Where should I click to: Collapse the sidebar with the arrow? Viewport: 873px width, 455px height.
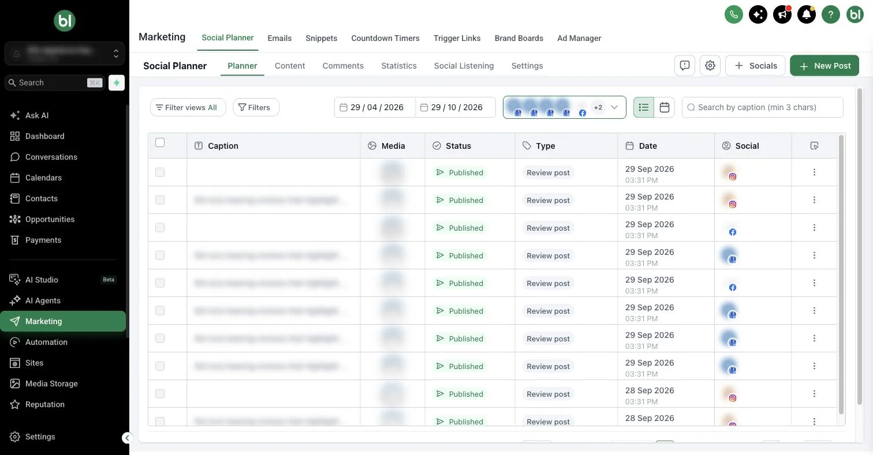128,438
